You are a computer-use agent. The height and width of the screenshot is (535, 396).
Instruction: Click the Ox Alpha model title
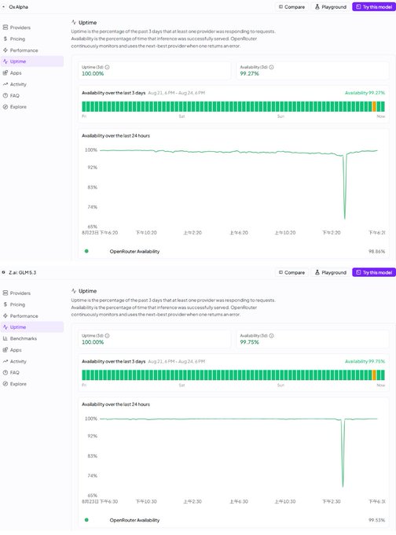point(18,7)
